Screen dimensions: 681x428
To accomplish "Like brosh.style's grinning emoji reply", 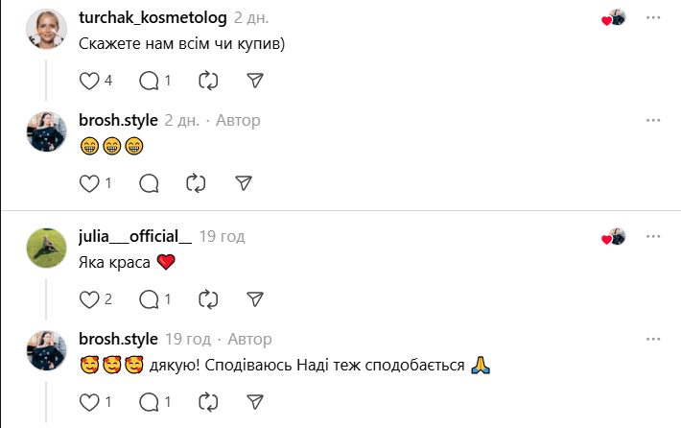I will tap(89, 183).
